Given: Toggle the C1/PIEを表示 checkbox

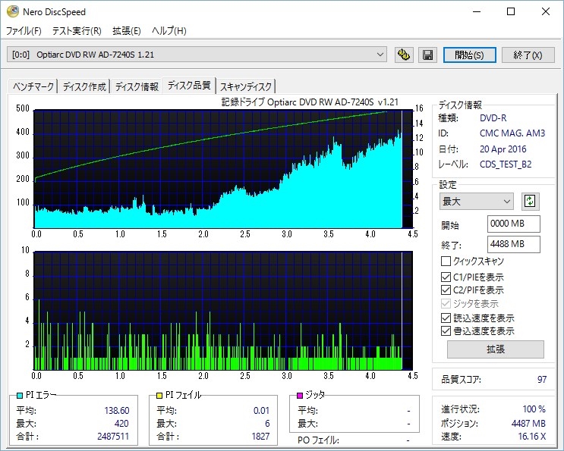Looking at the screenshot, I should click(446, 277).
